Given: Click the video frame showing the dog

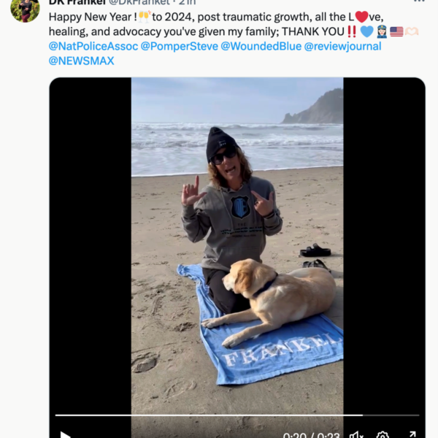Looking at the screenshot, I should click(x=237, y=246).
